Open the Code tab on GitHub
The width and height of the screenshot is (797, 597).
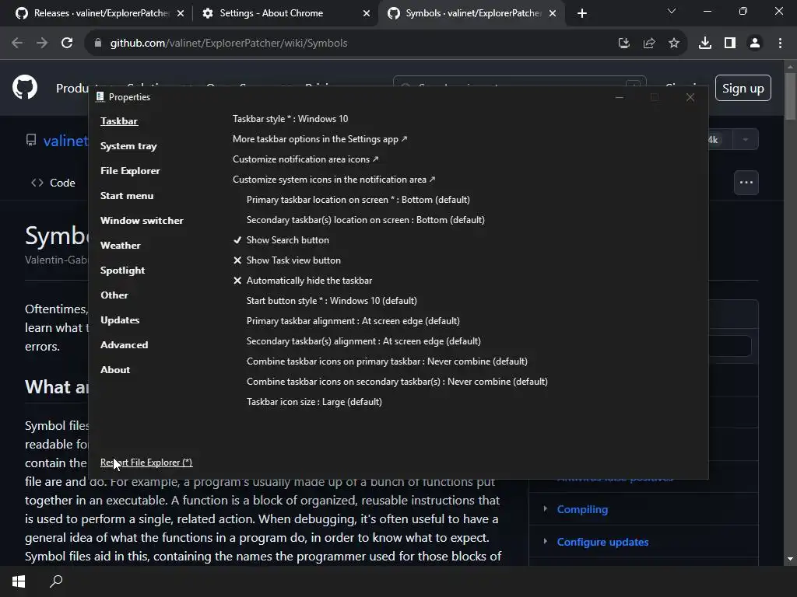54,183
